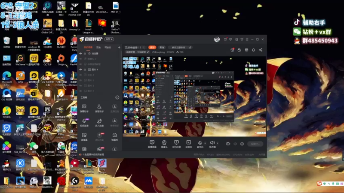Switch the Sogou input language indicator 中
Viewport: 344px width, 193px height.
[325, 184]
